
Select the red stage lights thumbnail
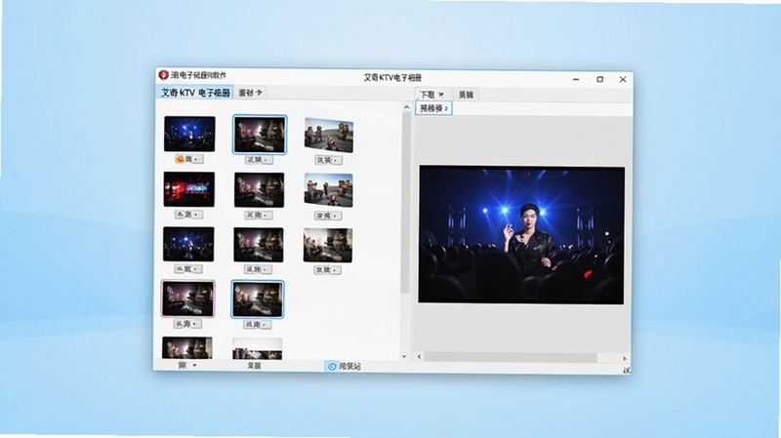pos(188,189)
